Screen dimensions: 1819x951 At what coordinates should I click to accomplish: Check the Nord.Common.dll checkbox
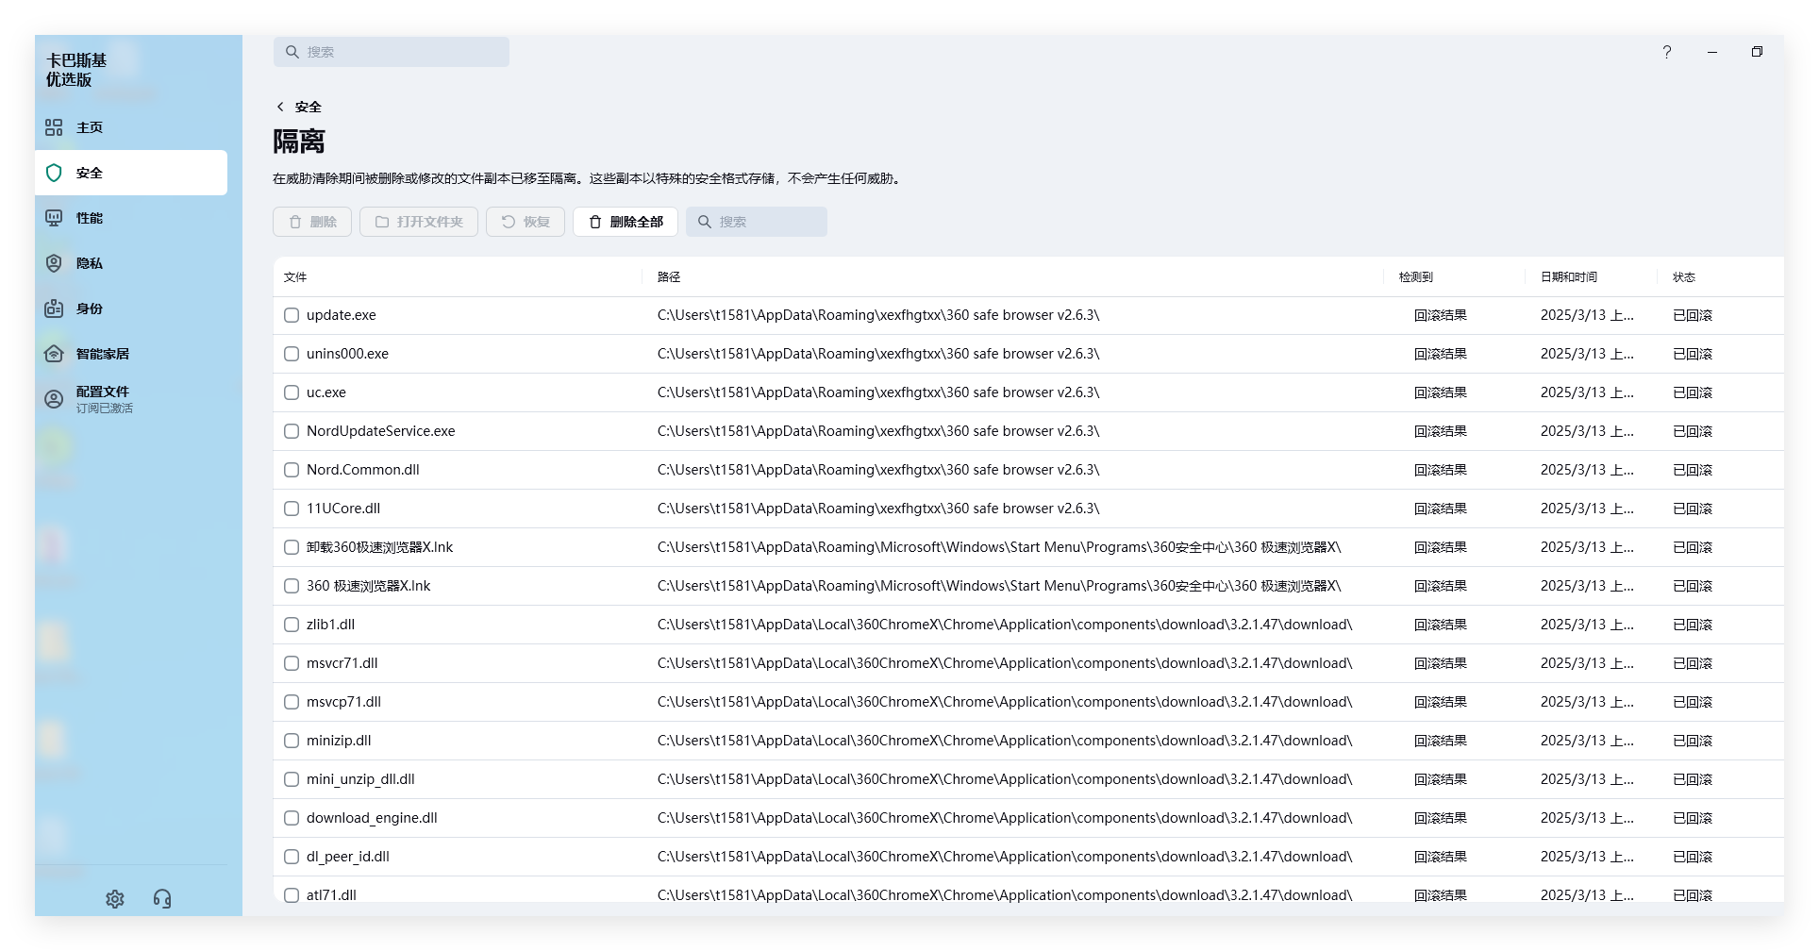tap(292, 470)
